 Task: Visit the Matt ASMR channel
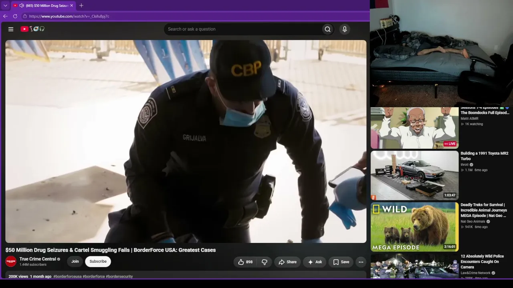click(x=469, y=119)
